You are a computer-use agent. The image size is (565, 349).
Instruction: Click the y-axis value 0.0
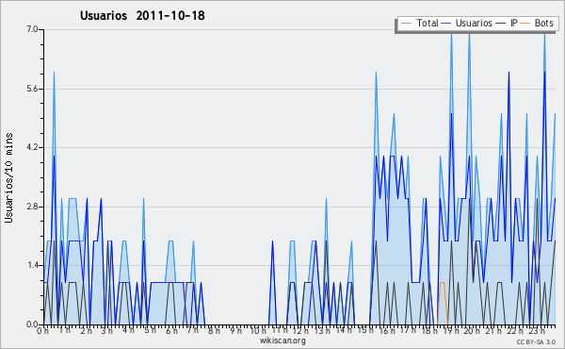pos(32,324)
